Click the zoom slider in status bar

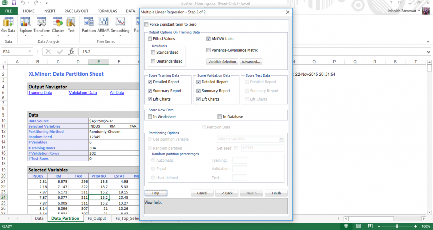coord(396,226)
